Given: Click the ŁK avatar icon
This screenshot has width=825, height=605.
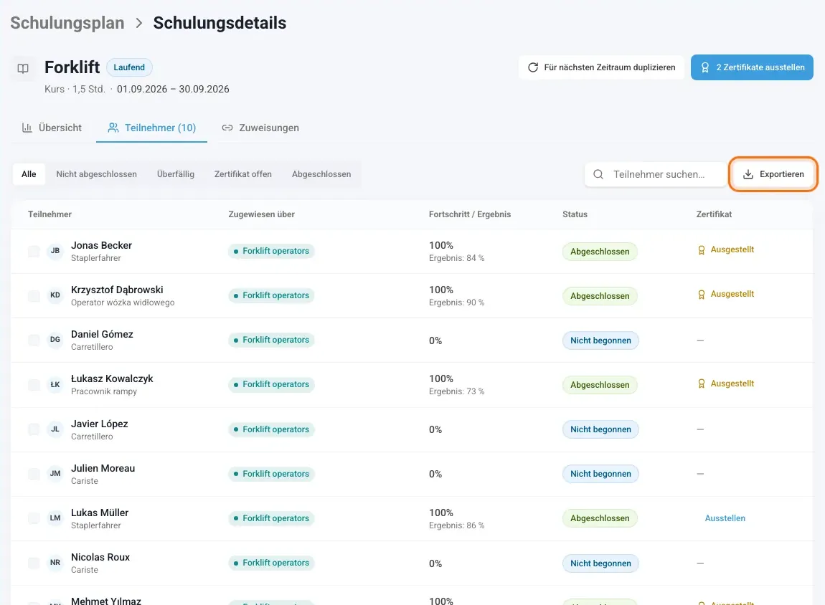Looking at the screenshot, I should pos(55,384).
